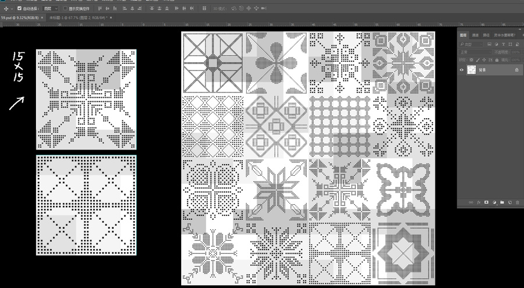The image size is (524, 288).
Task: Create a new layer icon
Action: (x=509, y=202)
